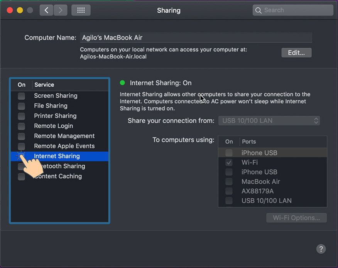The image size is (338, 268).
Task: Click the back navigation arrow
Action: point(46,10)
